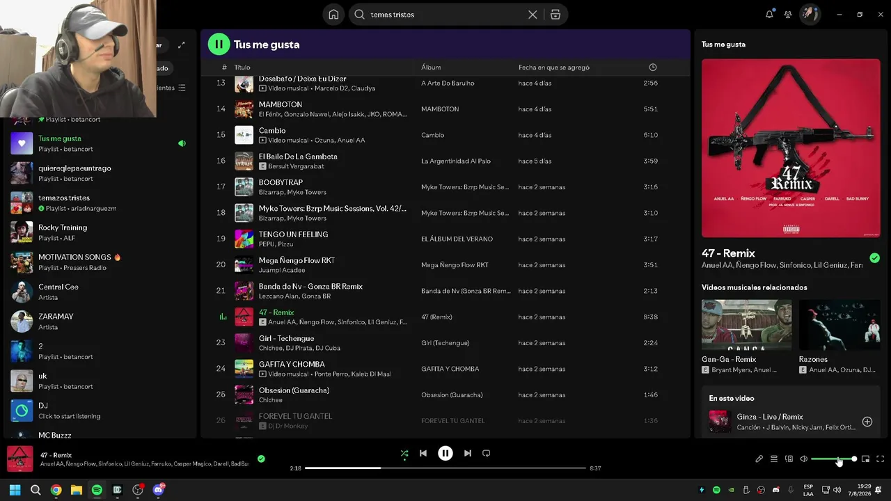Show lyrics with the microphone icon

(759, 459)
